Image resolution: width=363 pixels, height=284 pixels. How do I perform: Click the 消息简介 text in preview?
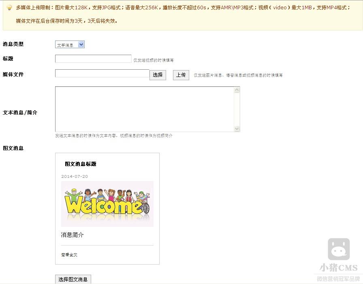(72, 235)
